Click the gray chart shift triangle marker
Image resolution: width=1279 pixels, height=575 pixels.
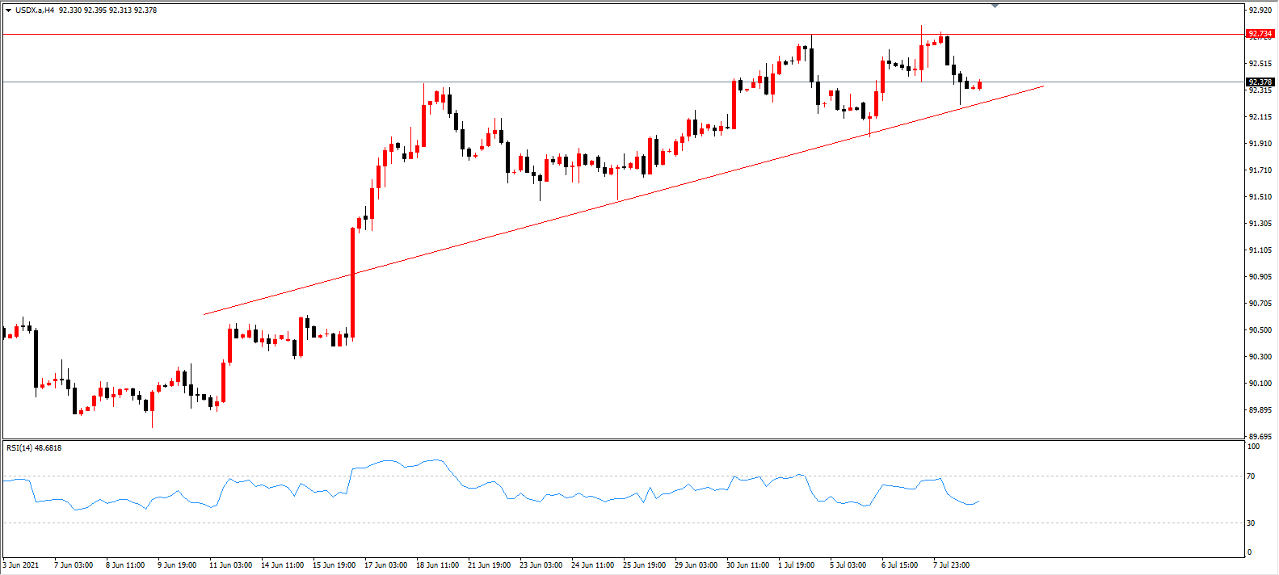995,6
